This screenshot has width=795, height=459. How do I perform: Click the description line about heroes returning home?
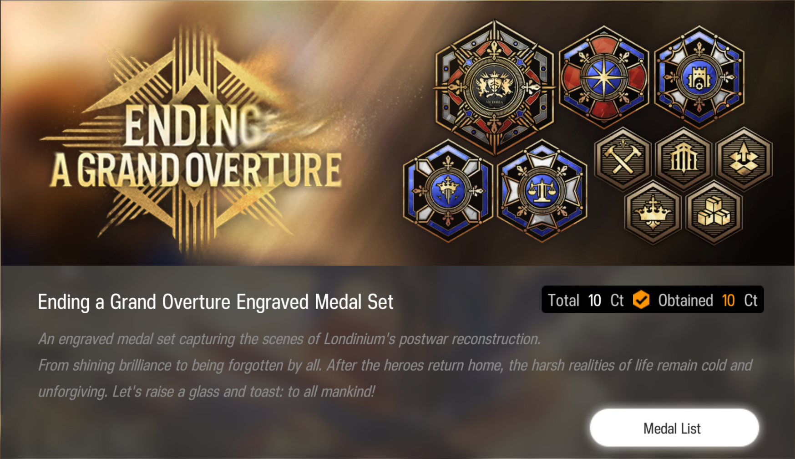tap(395, 365)
